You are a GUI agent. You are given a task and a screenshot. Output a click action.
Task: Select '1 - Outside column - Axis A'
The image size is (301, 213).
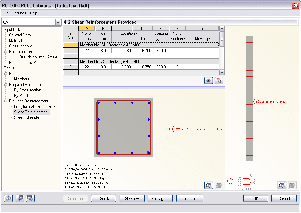[x=36, y=57]
